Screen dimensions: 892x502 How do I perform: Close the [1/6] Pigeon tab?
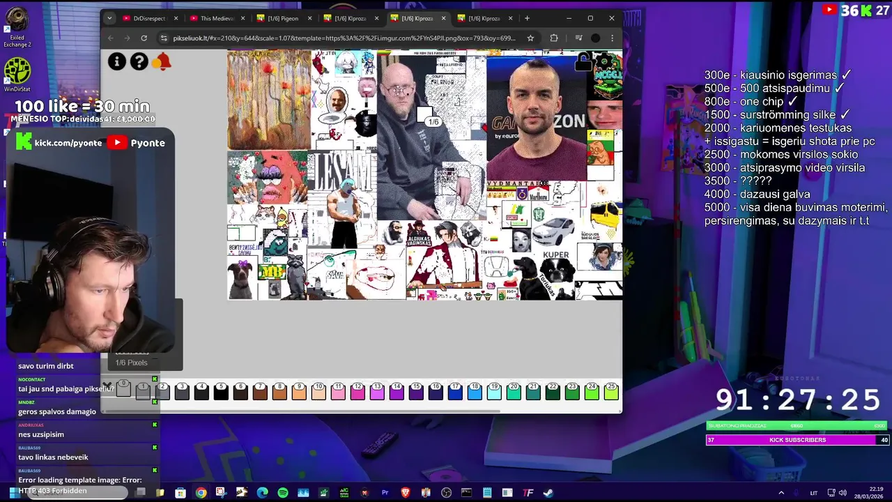tap(309, 18)
